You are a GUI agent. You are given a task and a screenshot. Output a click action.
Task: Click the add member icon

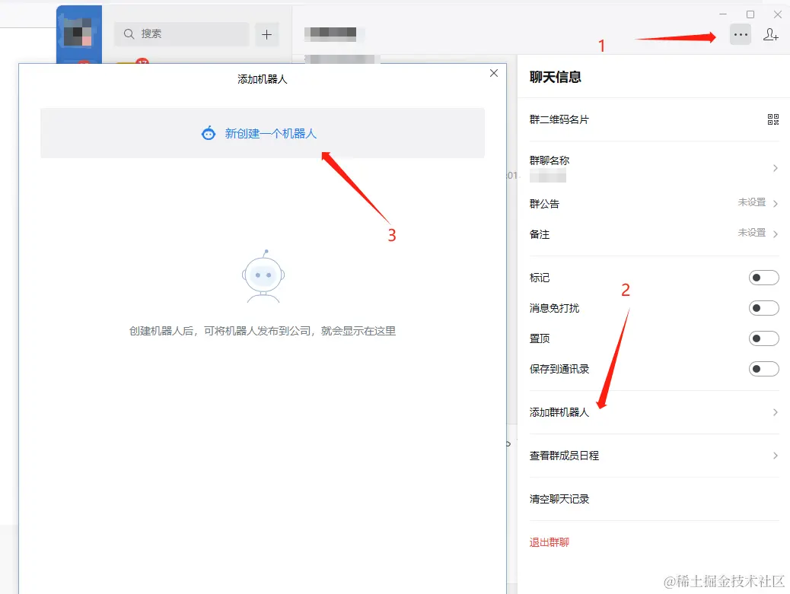pyautogui.click(x=770, y=35)
